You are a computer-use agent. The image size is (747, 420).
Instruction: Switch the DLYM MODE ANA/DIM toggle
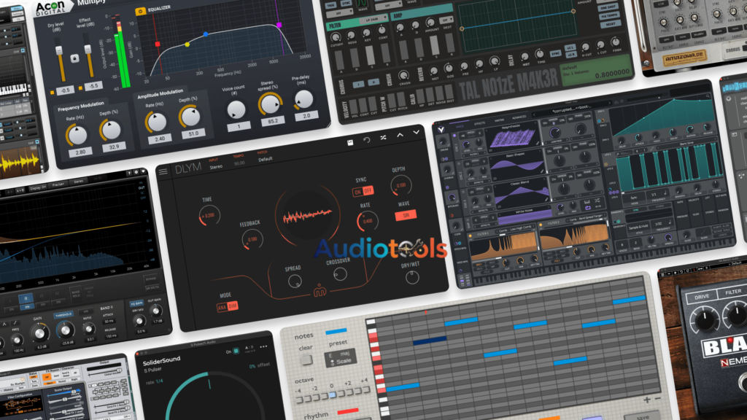pos(228,307)
